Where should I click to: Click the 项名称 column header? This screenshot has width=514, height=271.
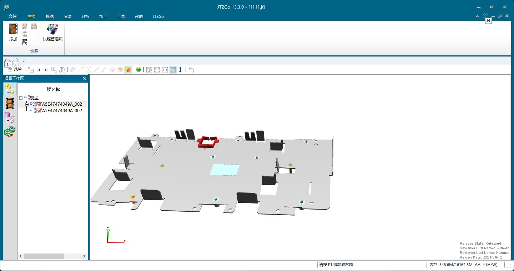pos(53,89)
